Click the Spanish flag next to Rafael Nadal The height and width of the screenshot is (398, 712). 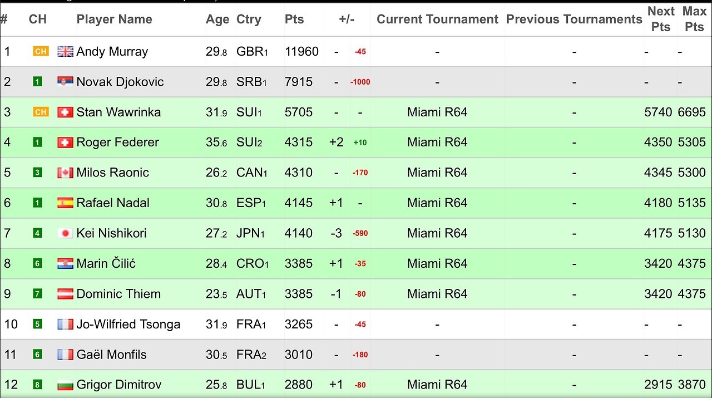point(65,203)
